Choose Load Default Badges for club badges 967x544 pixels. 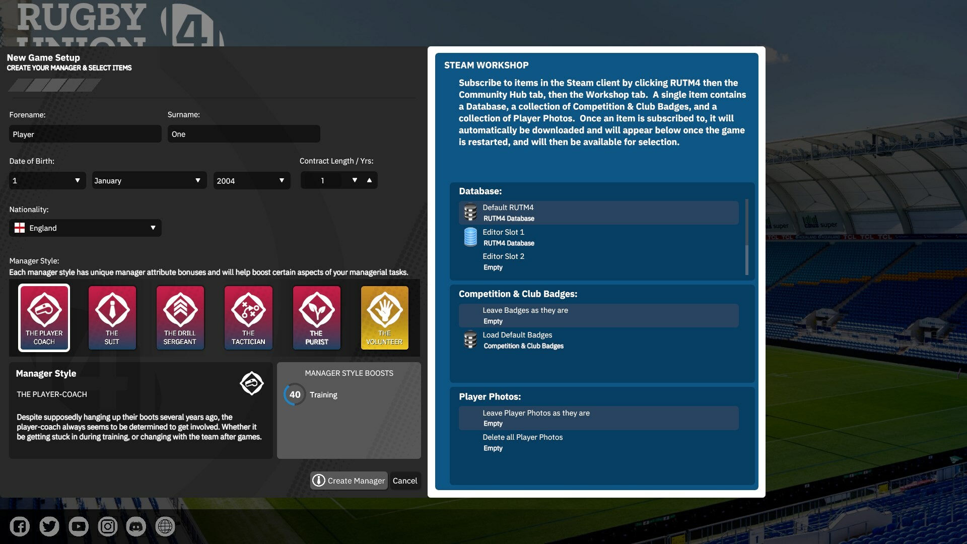(x=597, y=339)
